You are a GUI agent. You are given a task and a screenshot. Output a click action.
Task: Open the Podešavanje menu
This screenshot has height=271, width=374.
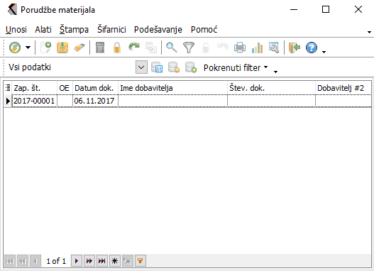(x=158, y=30)
